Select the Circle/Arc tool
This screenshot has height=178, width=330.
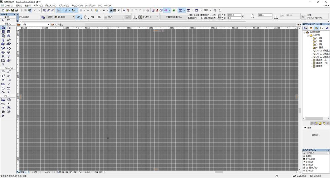click(3, 88)
